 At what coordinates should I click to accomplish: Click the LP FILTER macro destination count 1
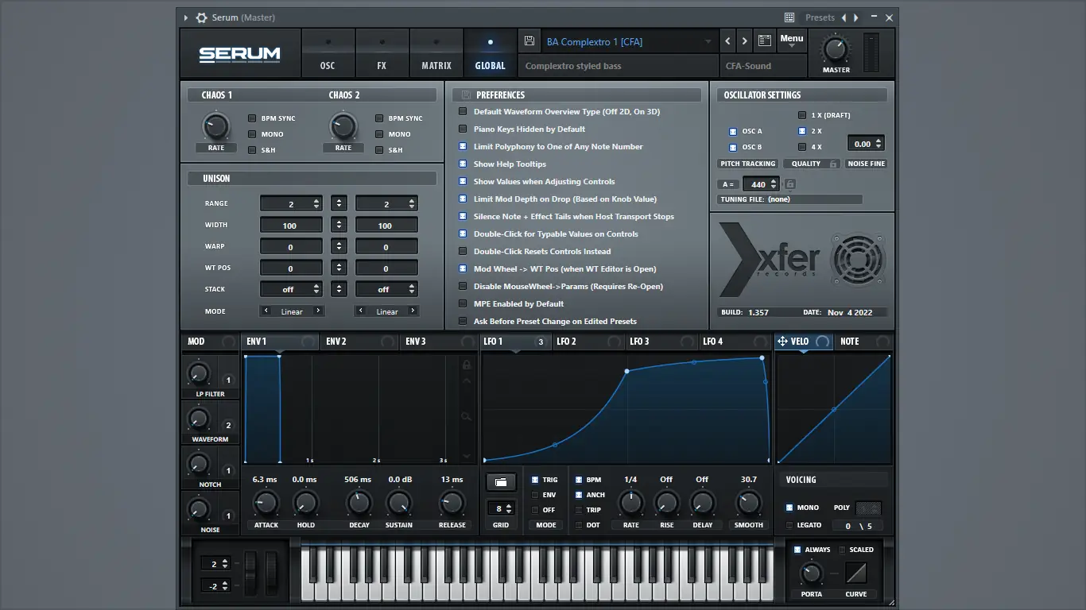[228, 380]
